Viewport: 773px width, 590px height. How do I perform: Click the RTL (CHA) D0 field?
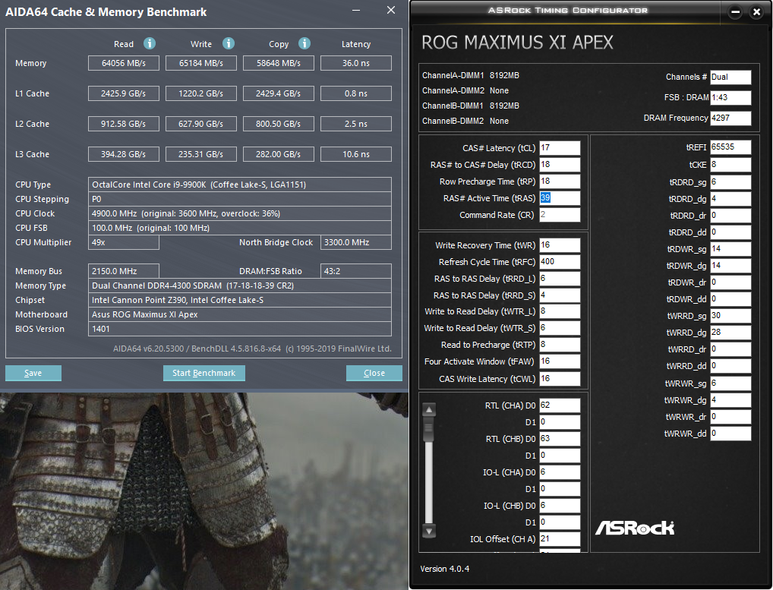point(560,405)
